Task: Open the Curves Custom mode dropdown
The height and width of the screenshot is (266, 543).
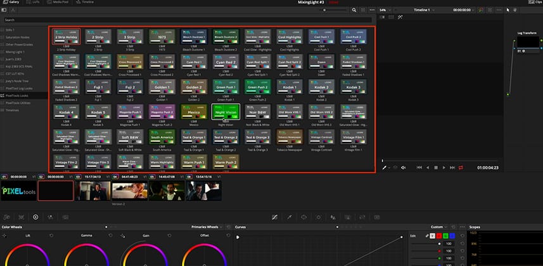Action: tap(438, 227)
